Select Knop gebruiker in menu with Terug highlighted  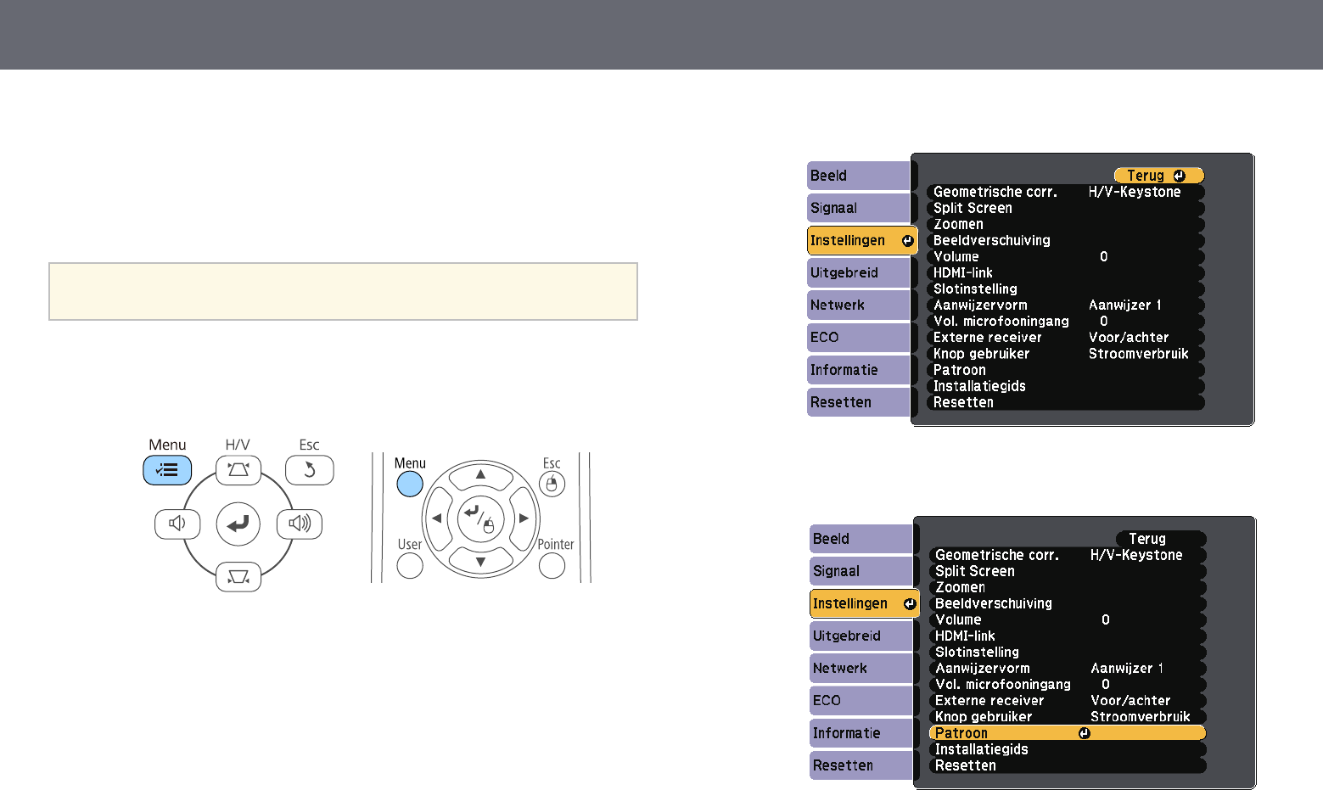coord(1066,353)
